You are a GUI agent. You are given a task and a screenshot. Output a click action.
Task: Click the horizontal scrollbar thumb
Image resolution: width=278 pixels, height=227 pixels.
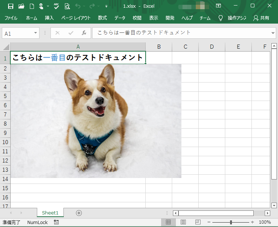click(216, 213)
